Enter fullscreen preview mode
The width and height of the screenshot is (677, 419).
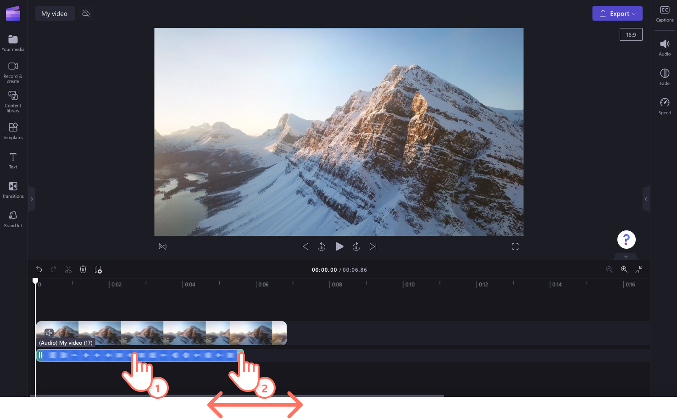click(x=515, y=246)
